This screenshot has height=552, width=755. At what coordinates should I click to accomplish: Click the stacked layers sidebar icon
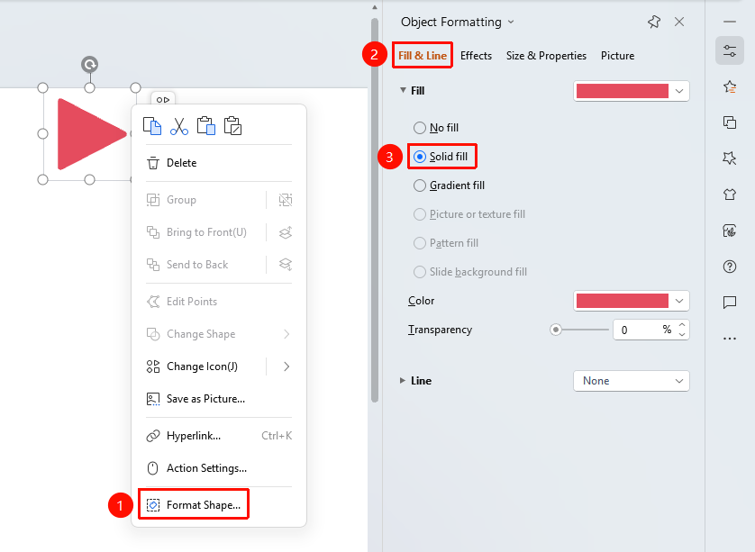[x=730, y=122]
